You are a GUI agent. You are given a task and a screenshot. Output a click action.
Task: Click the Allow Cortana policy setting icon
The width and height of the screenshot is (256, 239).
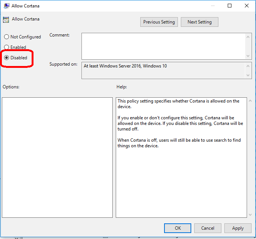tap(6, 20)
